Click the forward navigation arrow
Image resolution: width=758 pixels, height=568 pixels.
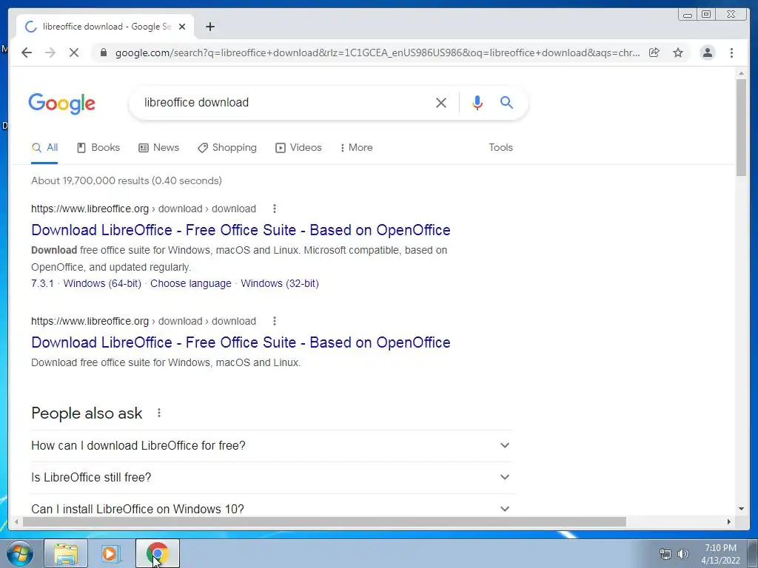50,53
